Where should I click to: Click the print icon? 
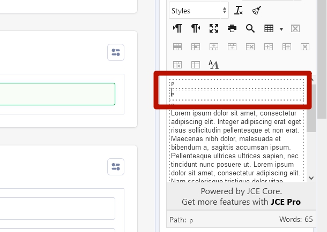[x=232, y=28]
